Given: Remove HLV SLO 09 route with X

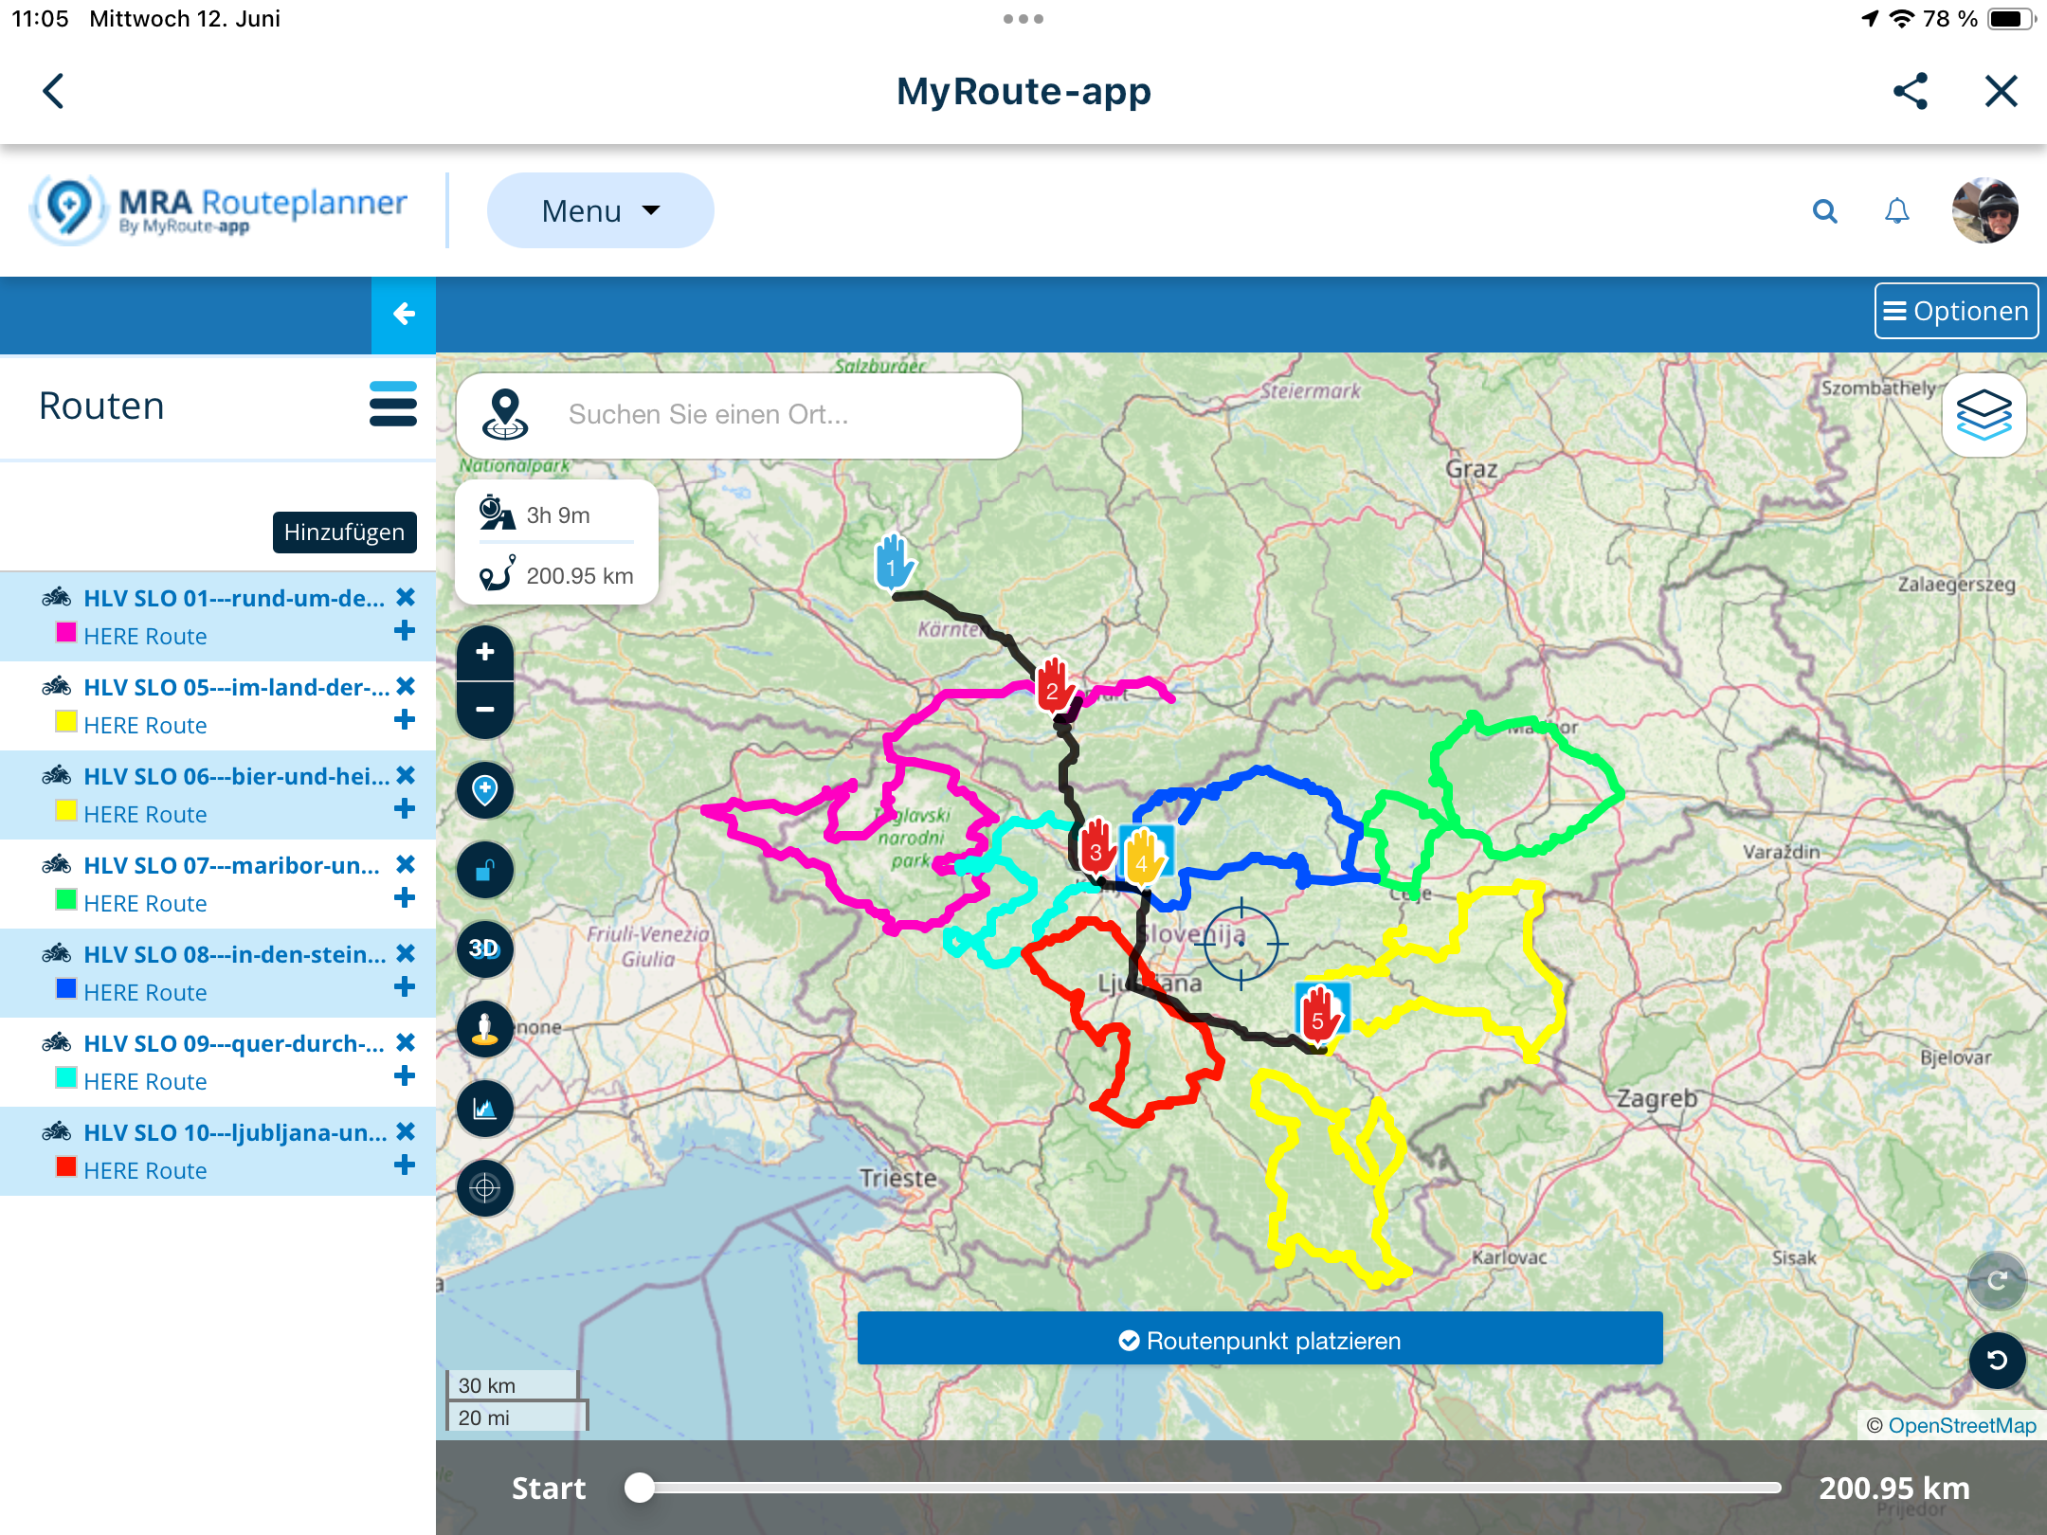Looking at the screenshot, I should click(x=406, y=1042).
